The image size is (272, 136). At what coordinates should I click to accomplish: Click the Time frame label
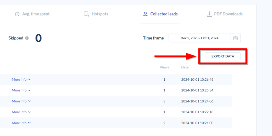pos(153,38)
